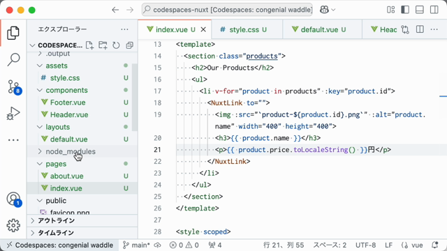
Task: Click the command center search field
Action: click(x=227, y=10)
